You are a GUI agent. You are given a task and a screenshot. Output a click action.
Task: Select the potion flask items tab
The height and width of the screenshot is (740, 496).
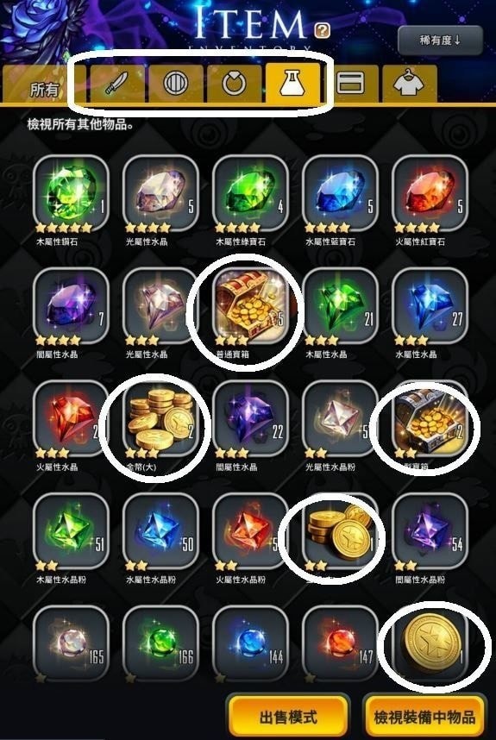[x=293, y=83]
